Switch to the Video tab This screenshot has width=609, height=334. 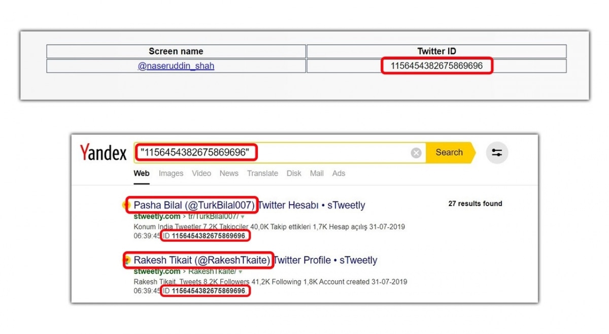[x=201, y=173]
